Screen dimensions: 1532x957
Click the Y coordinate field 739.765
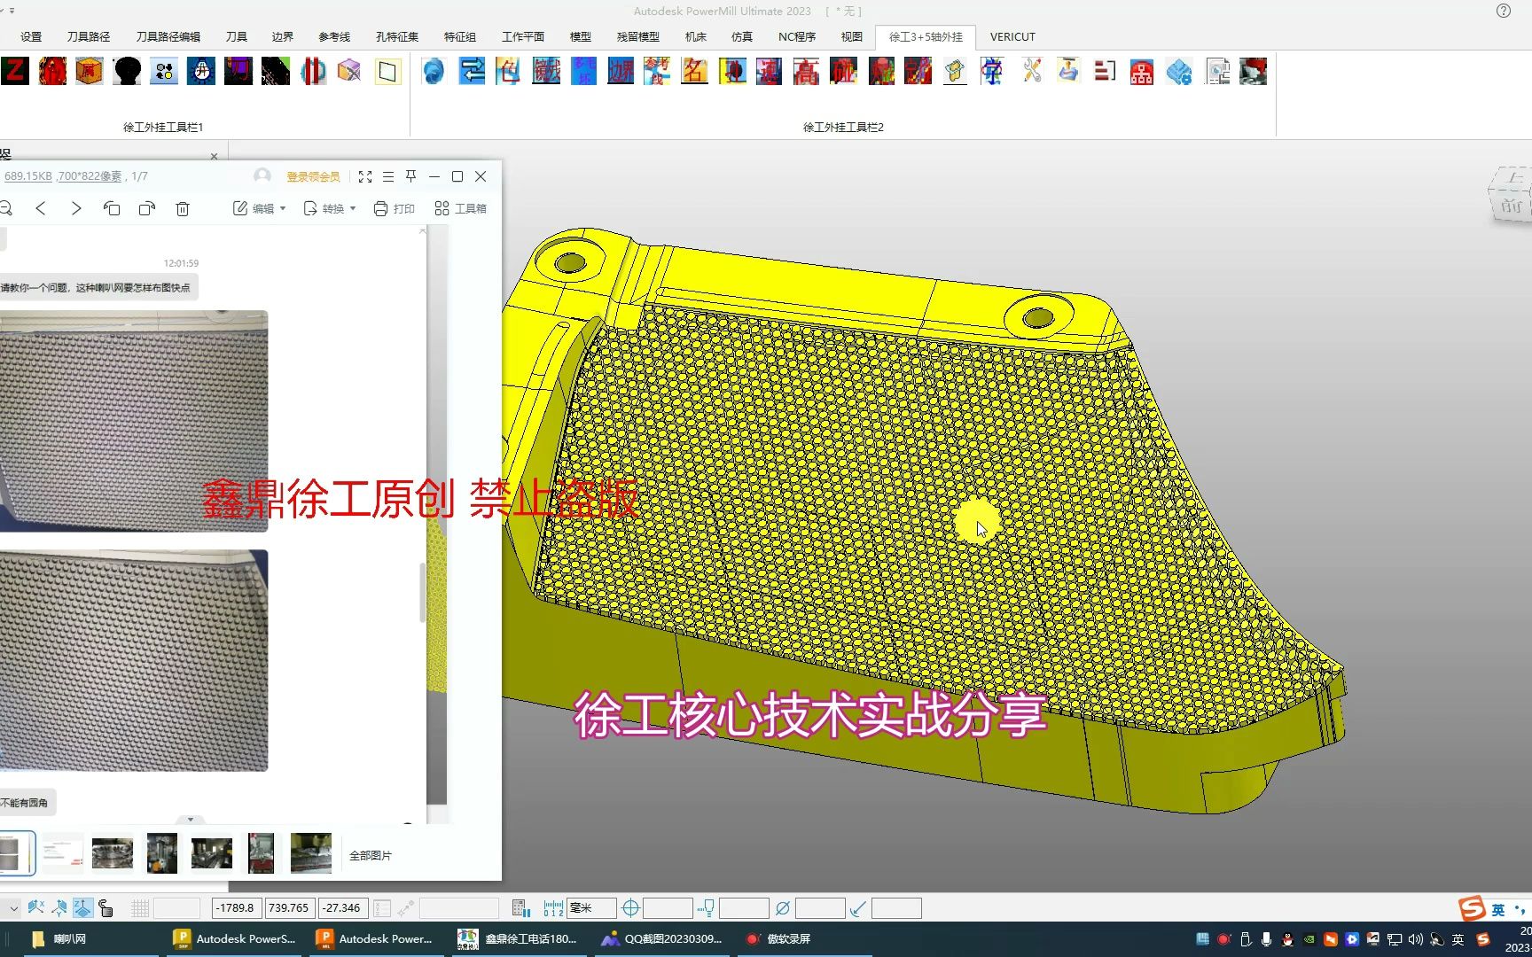point(289,908)
